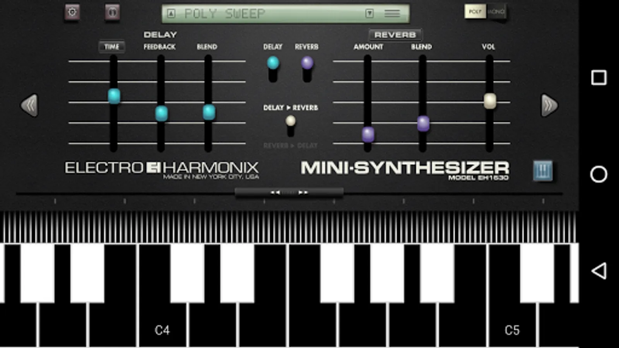Click the purple reverb BLEND slider knob
Image resolution: width=619 pixels, height=348 pixels.
tap(423, 124)
